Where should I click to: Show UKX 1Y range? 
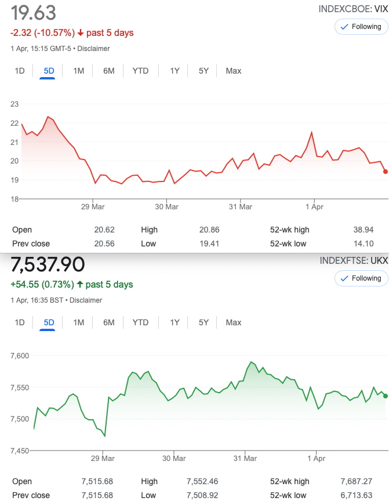coord(174,323)
